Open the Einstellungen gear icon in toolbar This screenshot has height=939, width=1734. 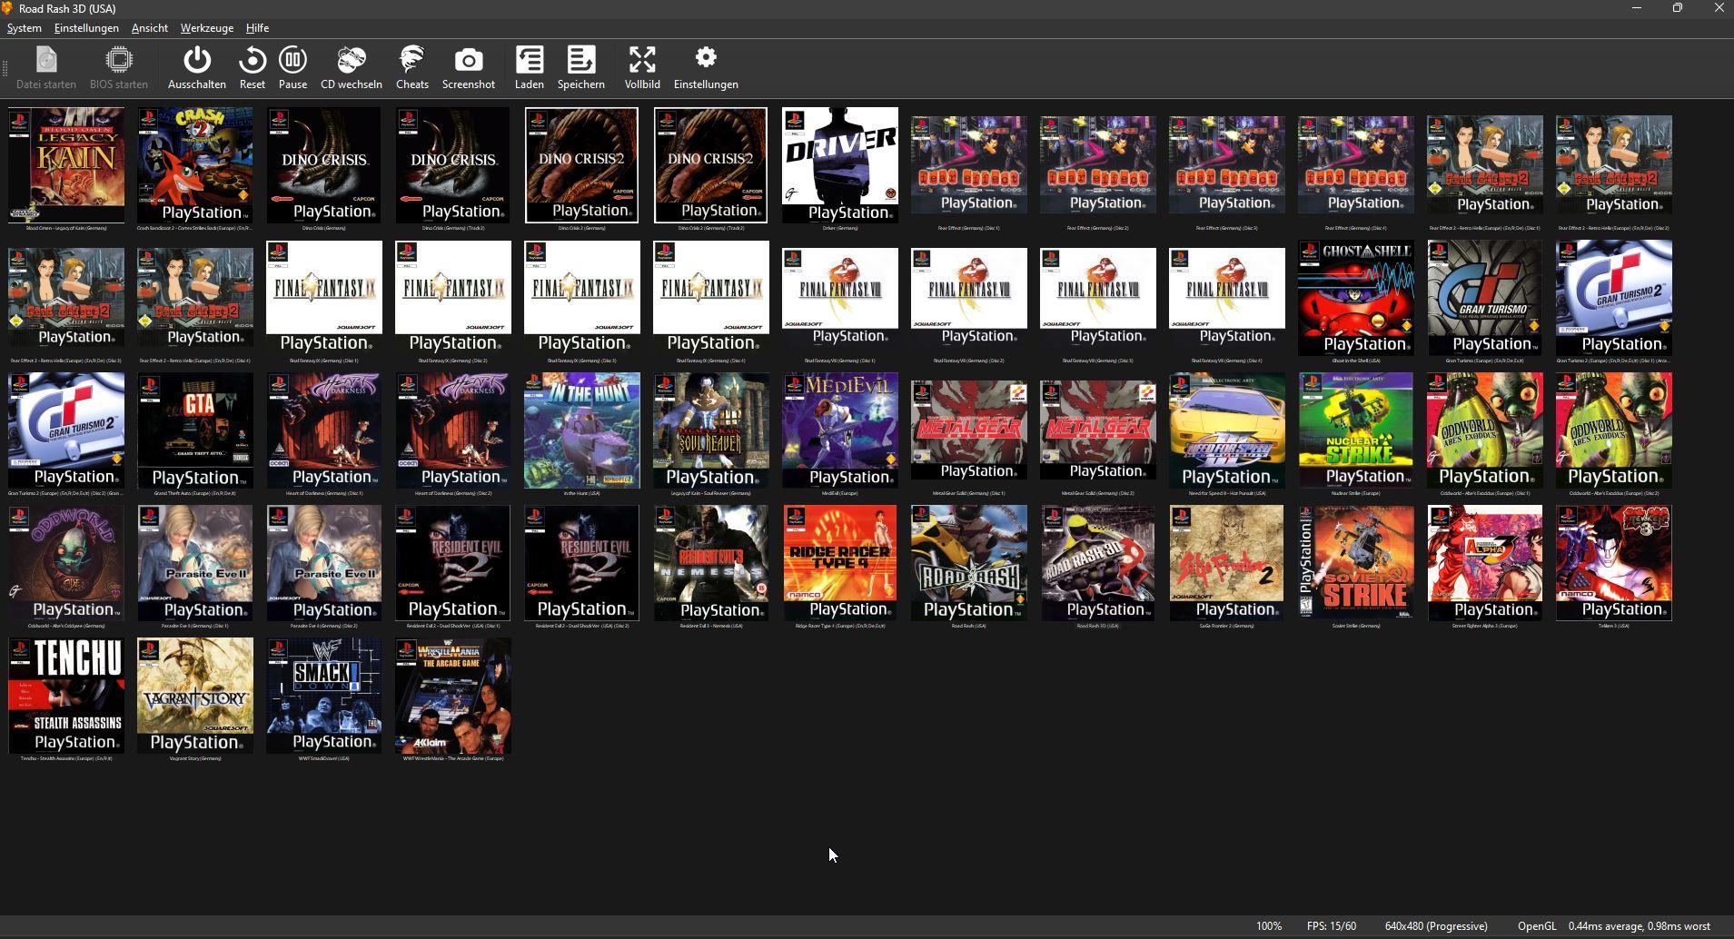pyautogui.click(x=706, y=58)
